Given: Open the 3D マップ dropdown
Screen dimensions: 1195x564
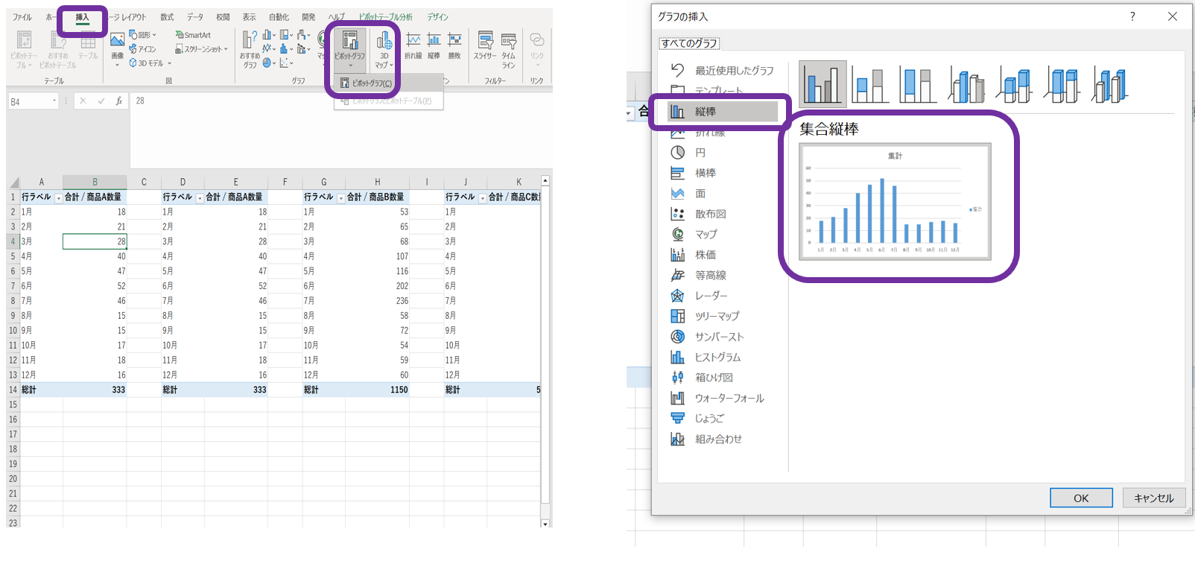Looking at the screenshot, I should 384,50.
